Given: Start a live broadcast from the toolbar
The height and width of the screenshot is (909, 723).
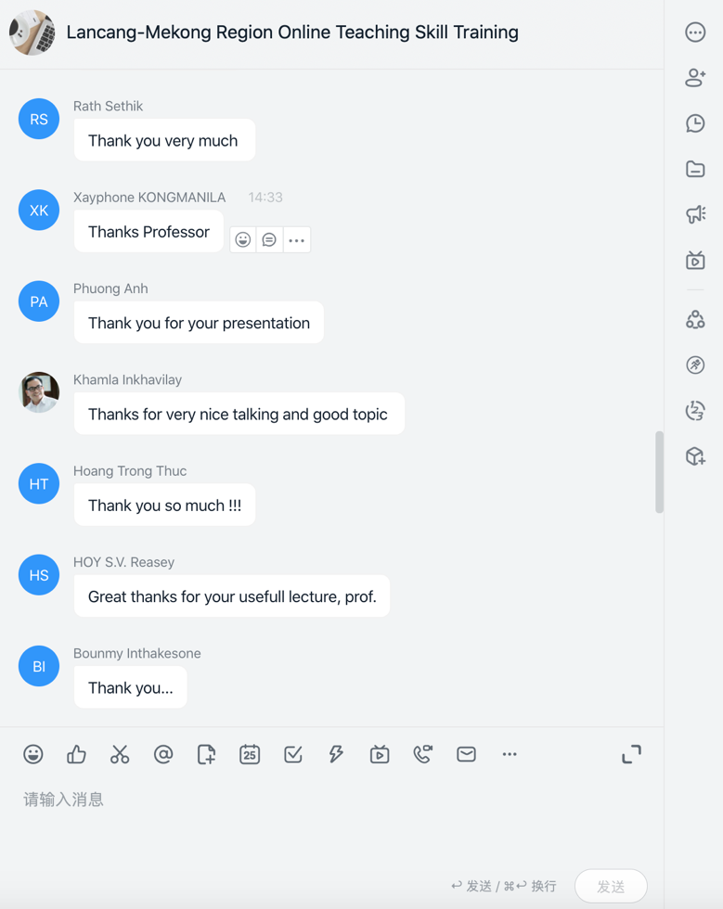Looking at the screenshot, I should [380, 754].
